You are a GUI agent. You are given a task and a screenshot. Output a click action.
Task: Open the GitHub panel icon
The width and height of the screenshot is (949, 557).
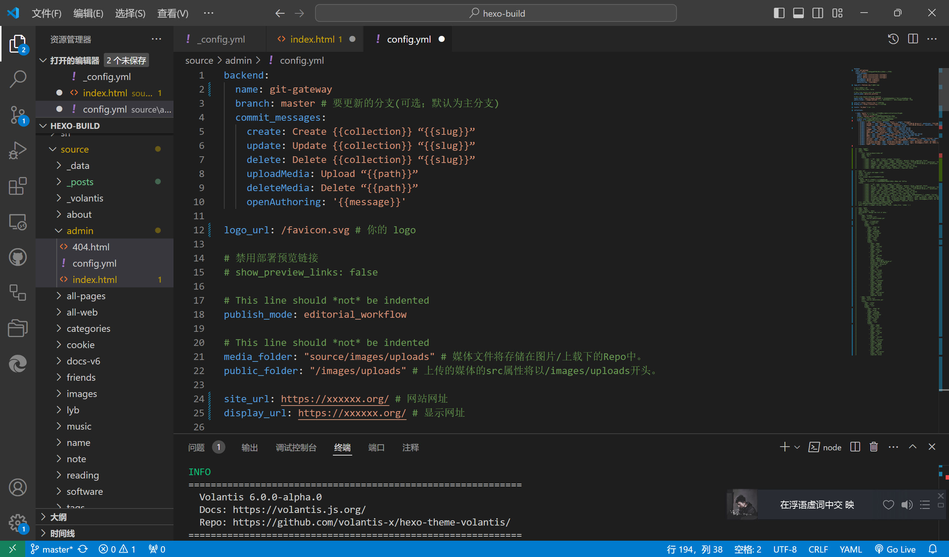point(18,257)
